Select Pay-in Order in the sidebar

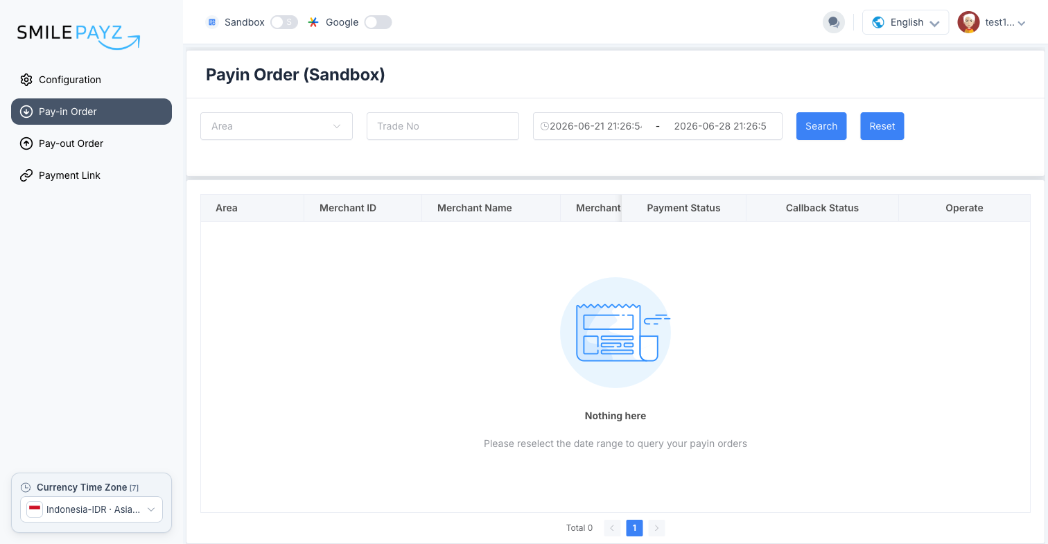91,112
